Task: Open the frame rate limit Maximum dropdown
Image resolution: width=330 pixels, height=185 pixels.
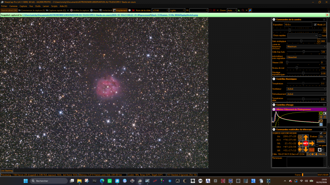Action: [x=306, y=46]
